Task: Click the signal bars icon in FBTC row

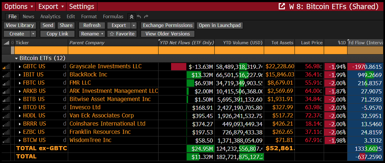Action: point(6,83)
